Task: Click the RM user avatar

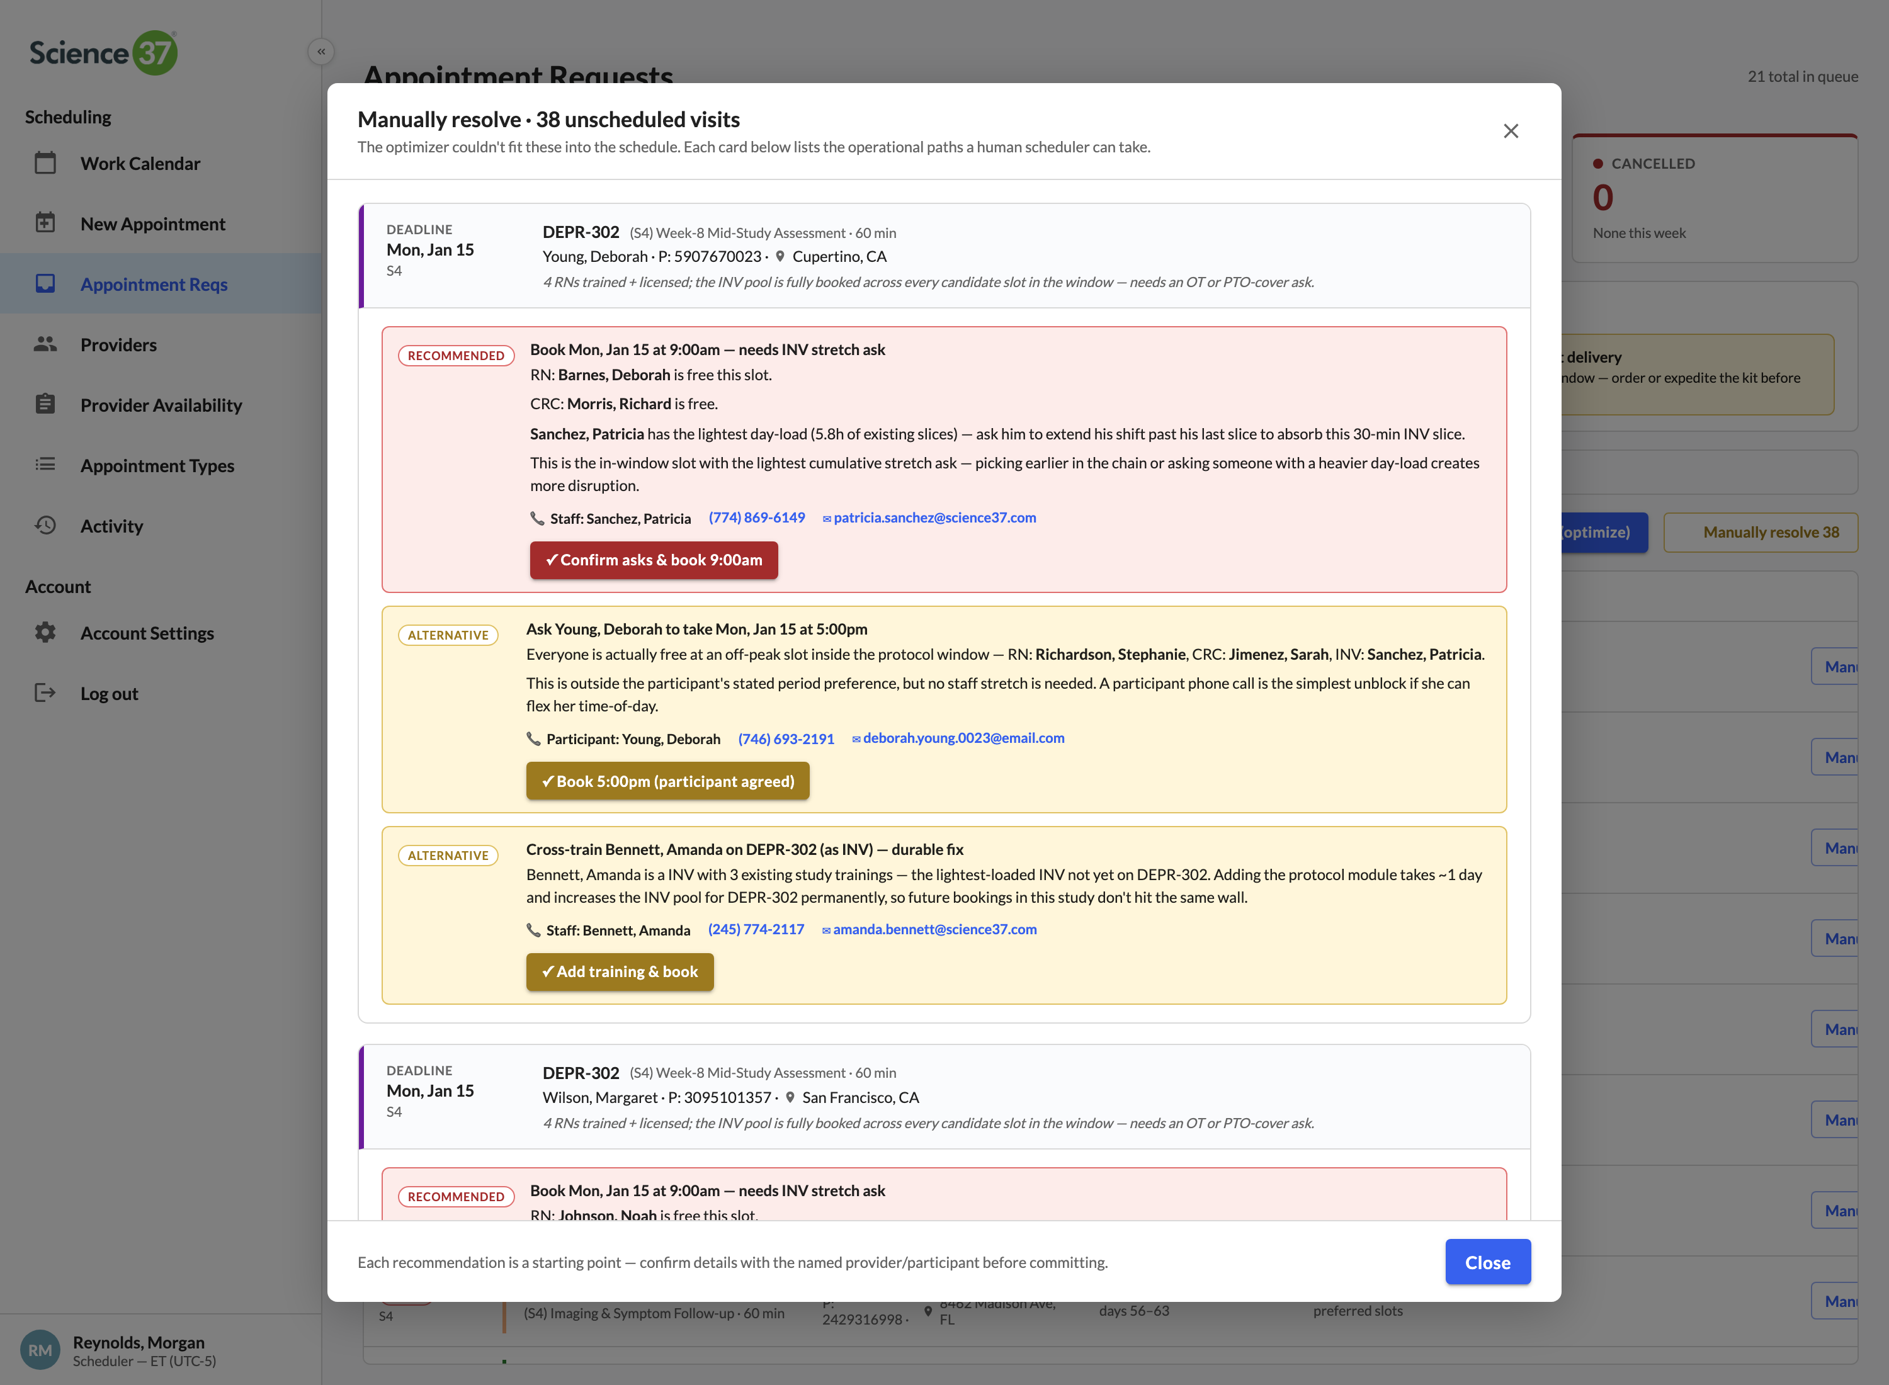Action: (40, 1350)
